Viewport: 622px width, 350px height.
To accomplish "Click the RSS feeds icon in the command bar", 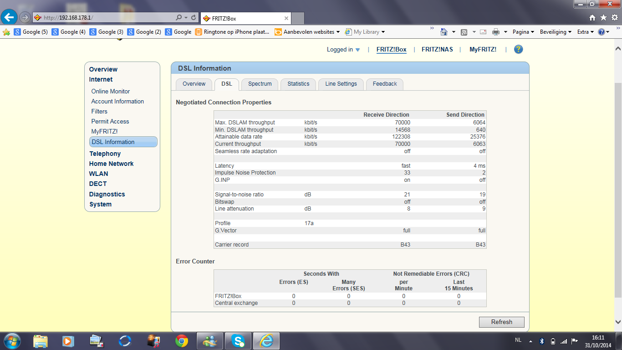I will [x=464, y=32].
